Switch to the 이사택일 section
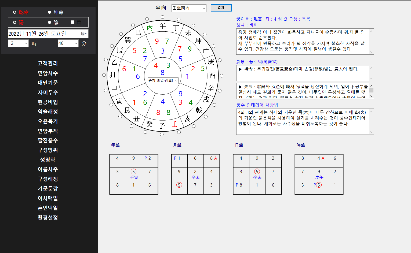The width and height of the screenshot is (411, 253). 48,198
